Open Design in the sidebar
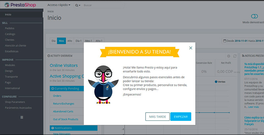 (x=9, y=71)
